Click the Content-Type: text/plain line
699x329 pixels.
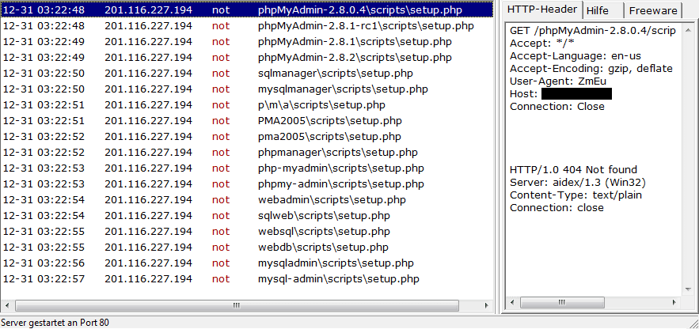click(x=576, y=195)
